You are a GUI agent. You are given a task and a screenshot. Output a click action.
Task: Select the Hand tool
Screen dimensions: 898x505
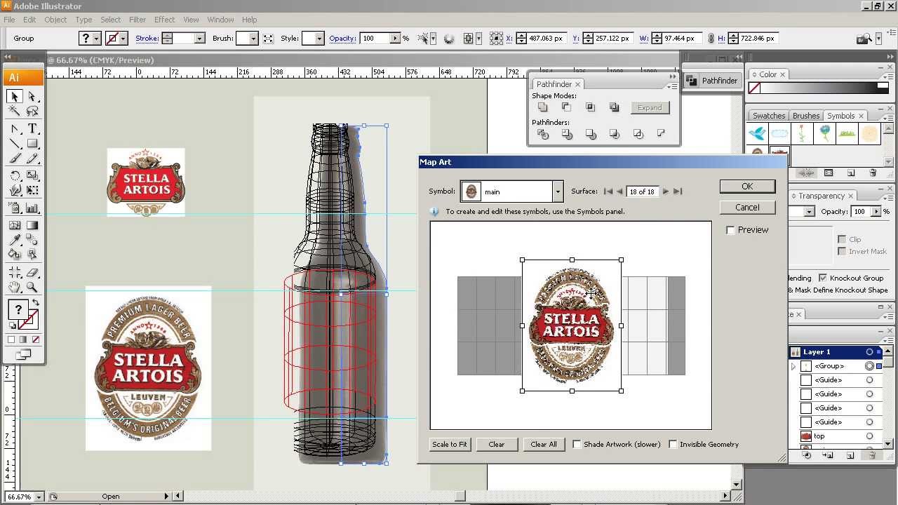15,287
